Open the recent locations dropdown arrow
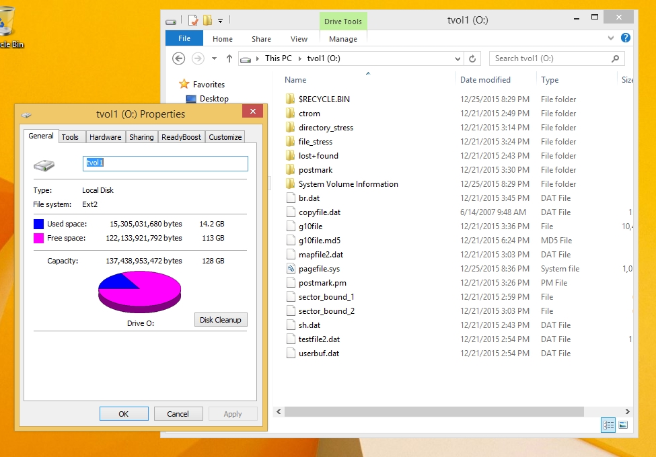Image resolution: width=656 pixels, height=457 pixels. (215, 58)
